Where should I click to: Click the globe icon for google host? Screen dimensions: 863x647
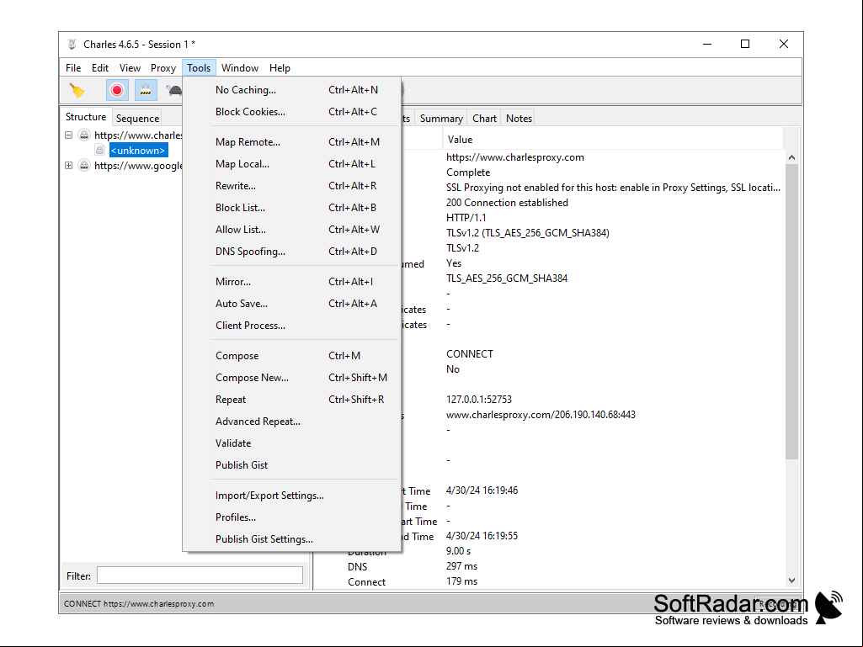(84, 165)
